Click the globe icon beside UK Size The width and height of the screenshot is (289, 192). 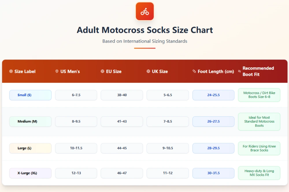(x=148, y=71)
